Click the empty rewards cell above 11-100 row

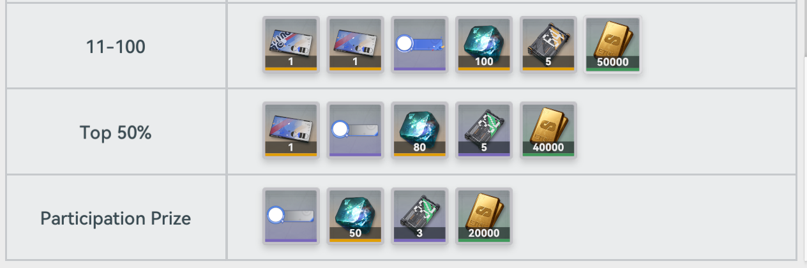512,1
